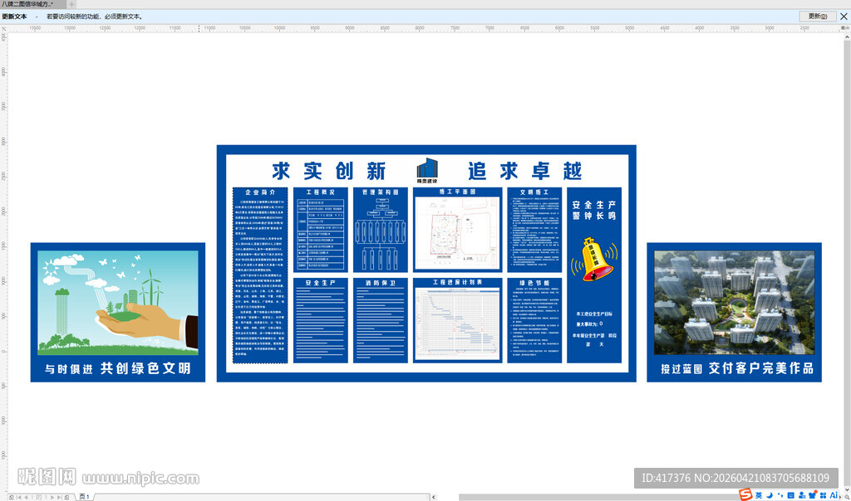The height and width of the screenshot is (501, 851).
Task: Go to previous page arrow
Action: 26,497
